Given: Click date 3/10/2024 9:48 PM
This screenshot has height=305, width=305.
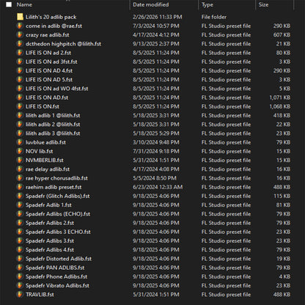Looking at the screenshot, I should click(156, 142).
